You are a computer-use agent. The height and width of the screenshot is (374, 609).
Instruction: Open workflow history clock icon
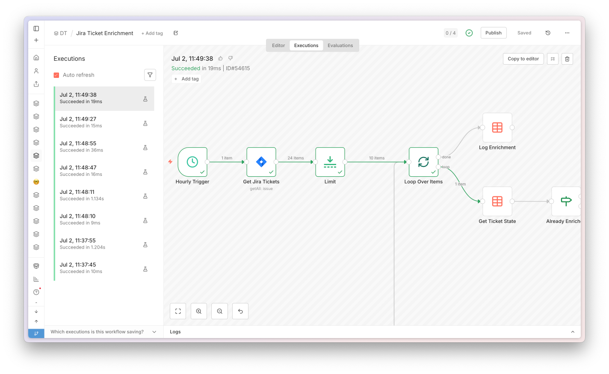(548, 33)
